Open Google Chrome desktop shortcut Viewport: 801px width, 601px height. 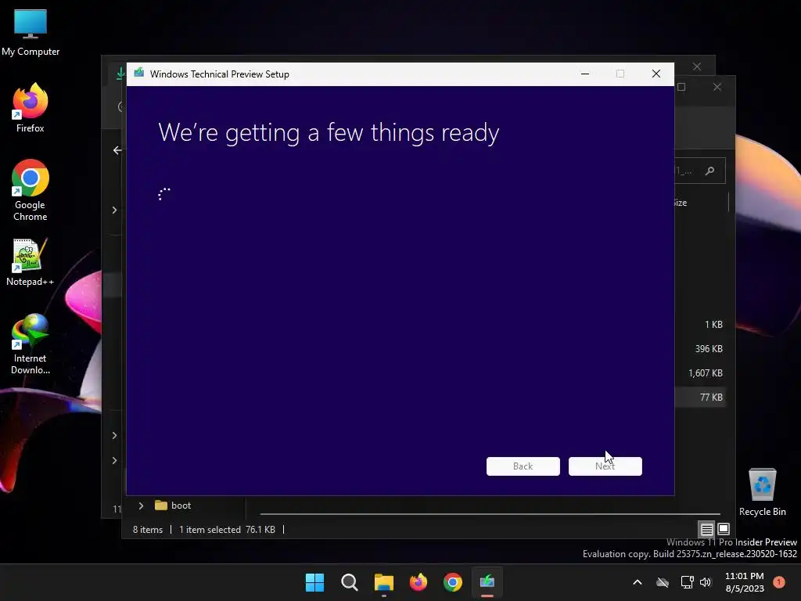click(31, 190)
